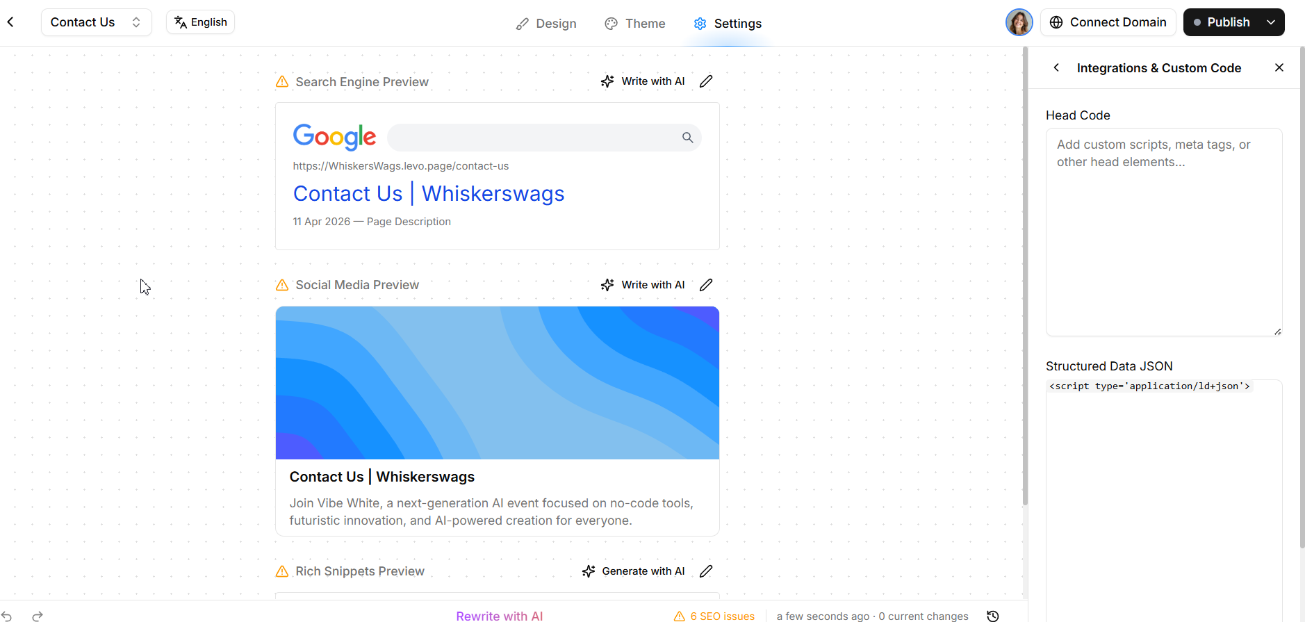The width and height of the screenshot is (1305, 622).
Task: Open the English language selector
Action: (x=200, y=22)
